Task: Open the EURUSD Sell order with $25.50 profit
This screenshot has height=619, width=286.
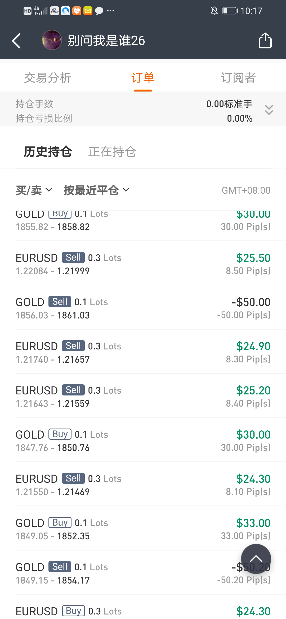Action: [x=143, y=264]
